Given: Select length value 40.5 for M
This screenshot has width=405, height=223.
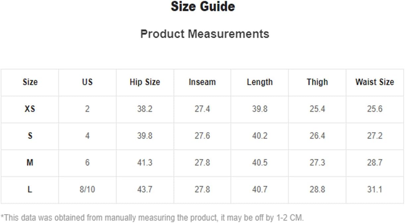Looking at the screenshot, I should (260, 163).
